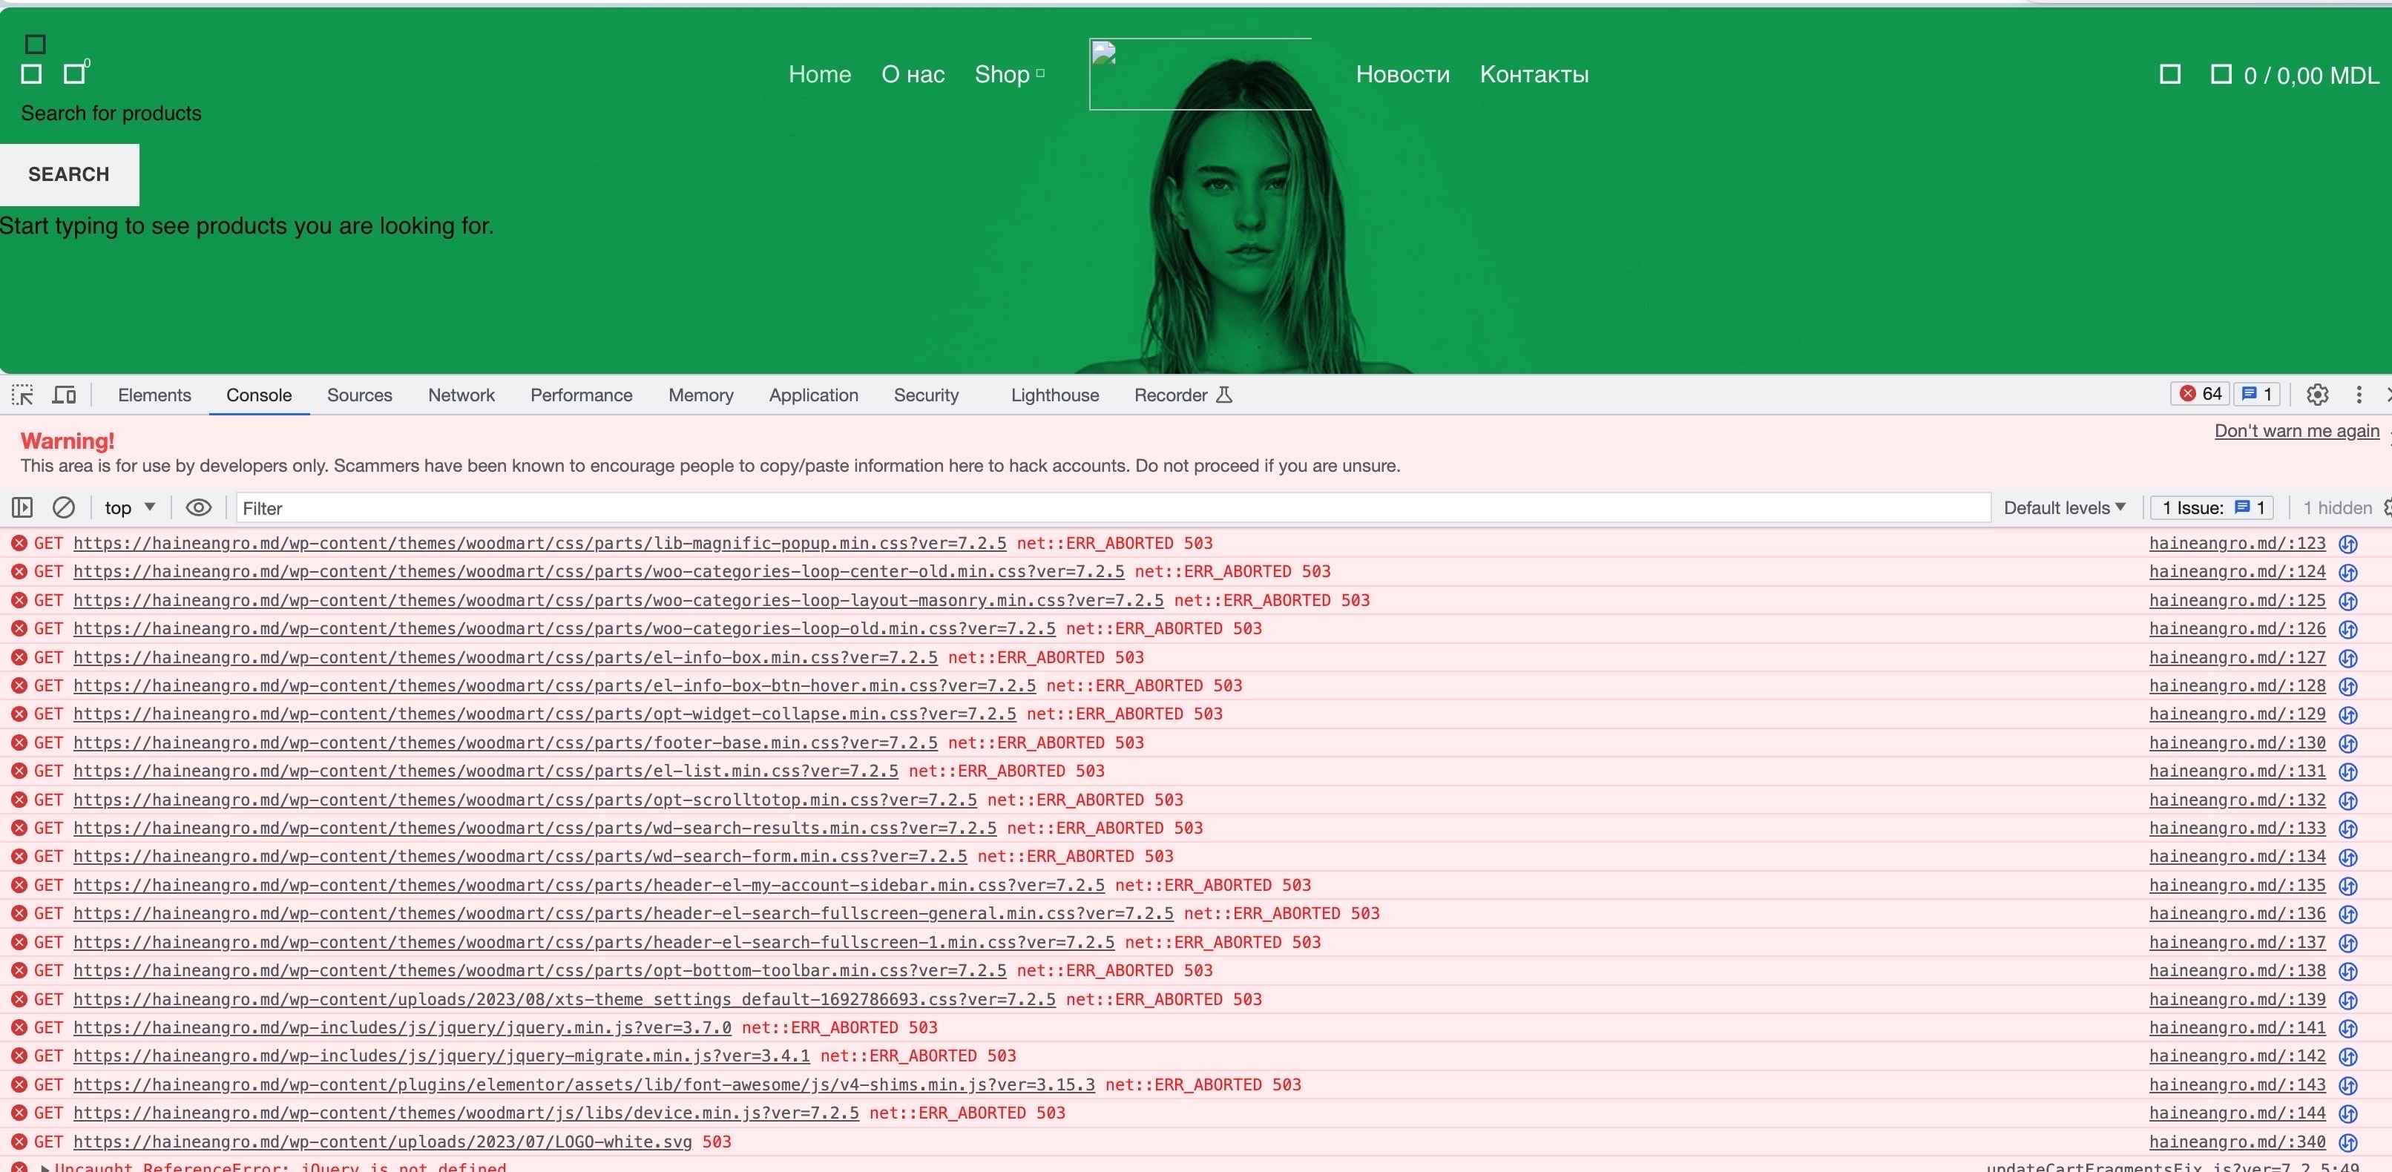Viewport: 2392px width, 1172px height.
Task: Expand the Shop menu dropdown arrow
Action: point(1040,73)
